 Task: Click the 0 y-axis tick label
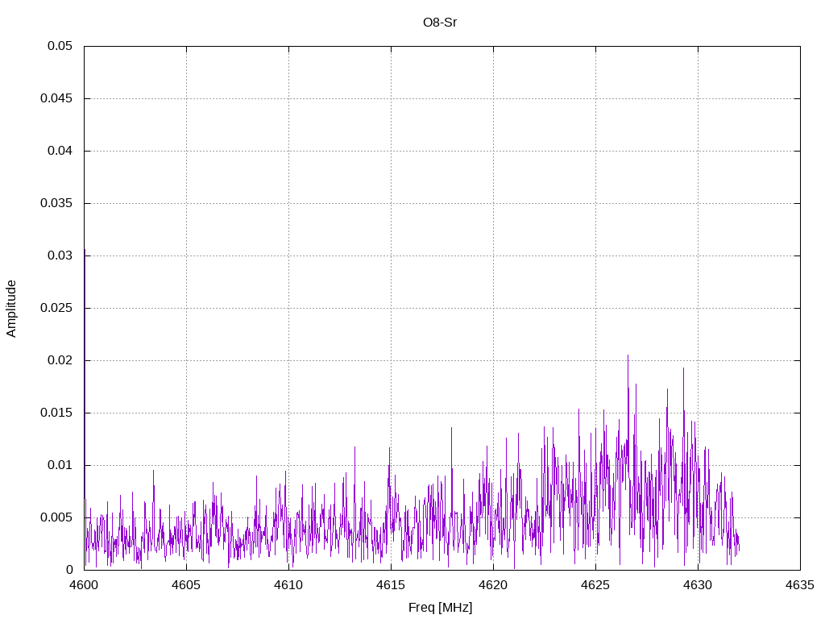pyautogui.click(x=69, y=570)
